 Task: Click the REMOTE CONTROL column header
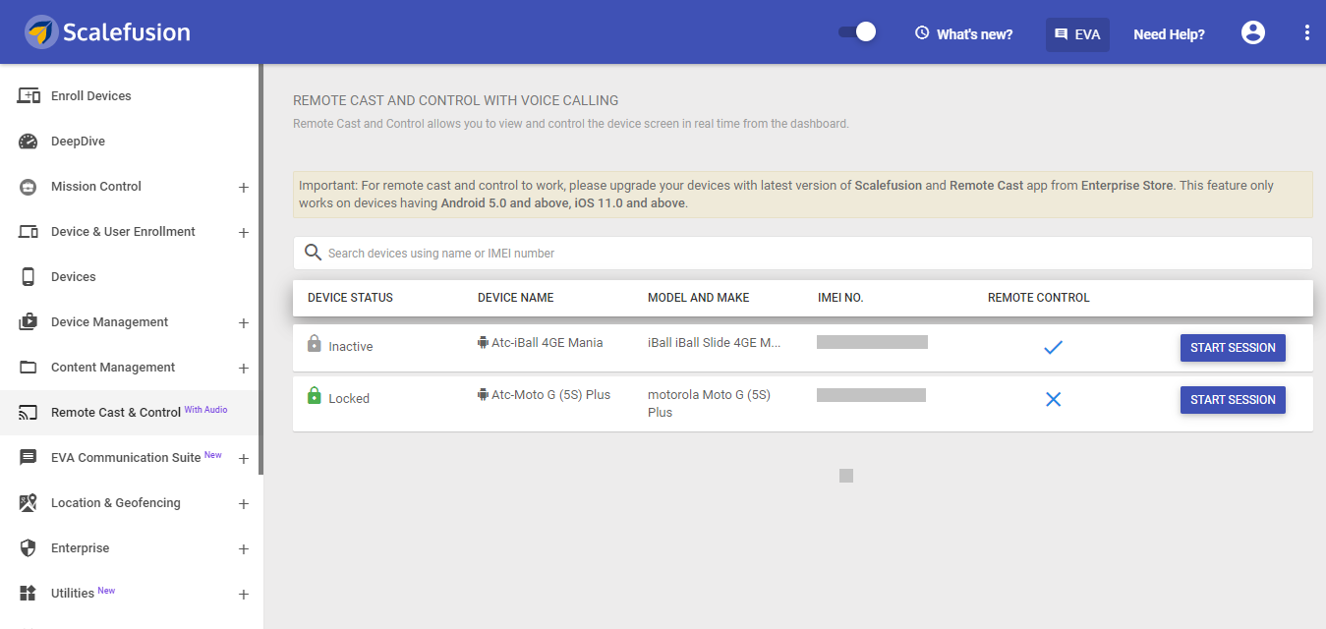point(1039,298)
